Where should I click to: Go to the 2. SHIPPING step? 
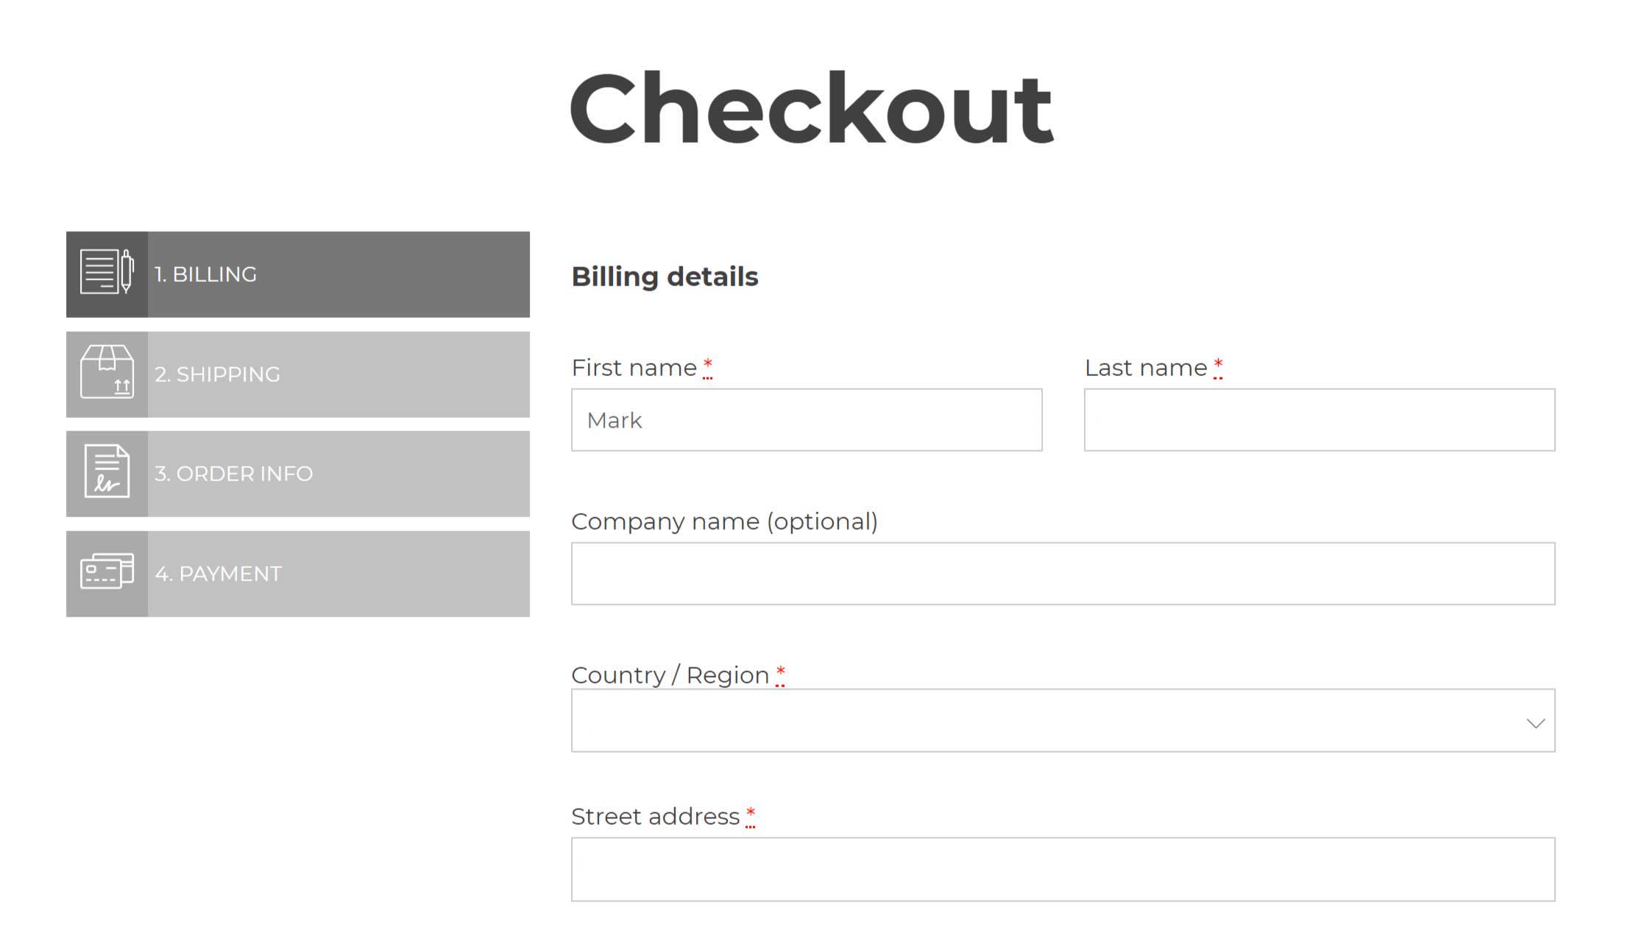338,374
